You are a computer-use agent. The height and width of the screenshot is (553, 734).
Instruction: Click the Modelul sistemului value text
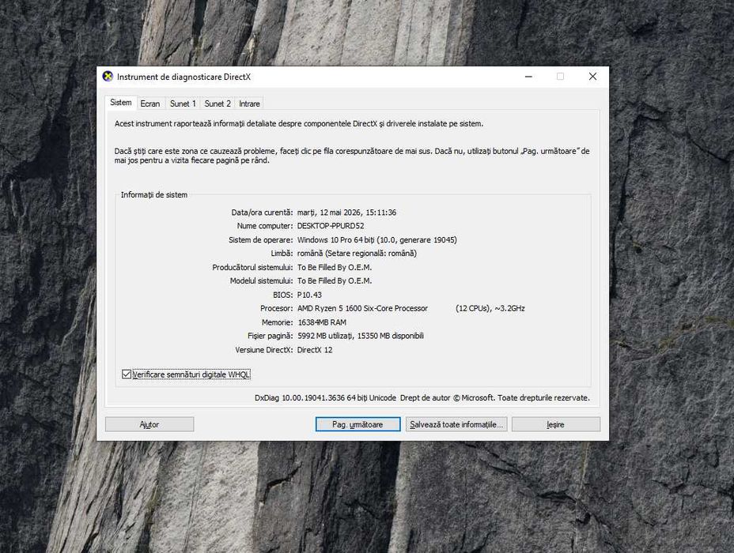[x=335, y=281]
